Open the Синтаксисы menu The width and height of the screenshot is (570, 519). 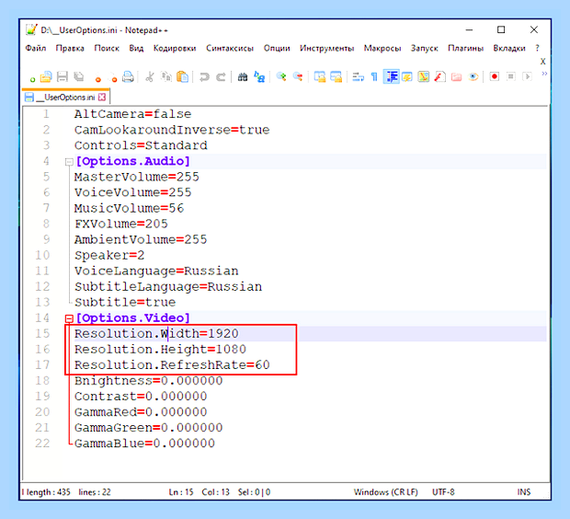(230, 48)
